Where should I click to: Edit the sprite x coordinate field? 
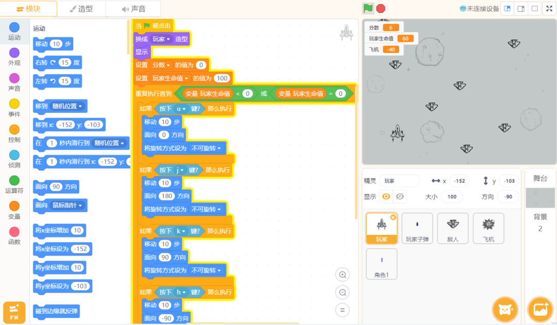point(460,181)
